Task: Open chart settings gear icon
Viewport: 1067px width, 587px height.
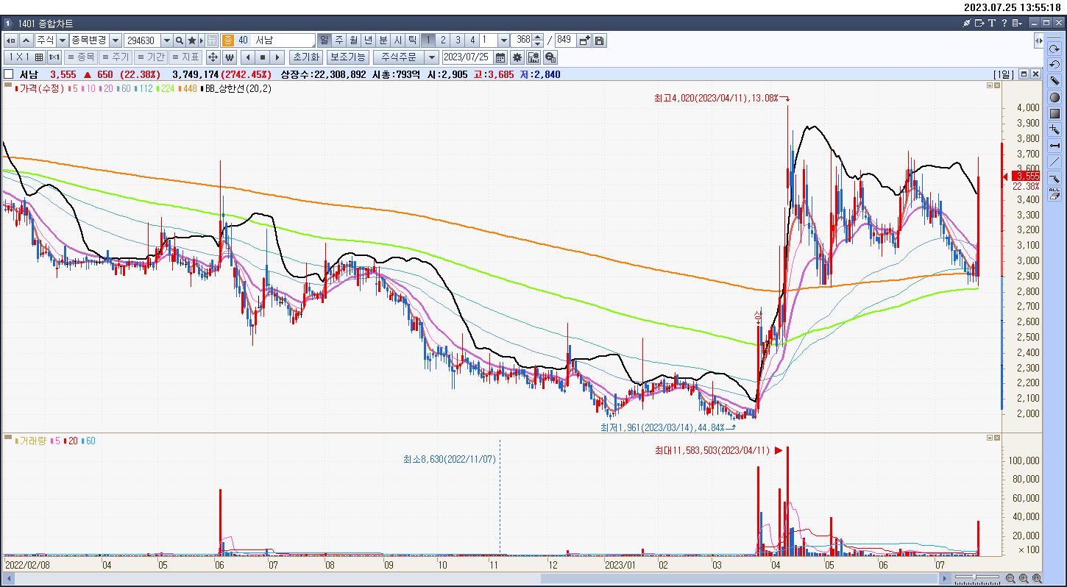Action: coord(517,57)
